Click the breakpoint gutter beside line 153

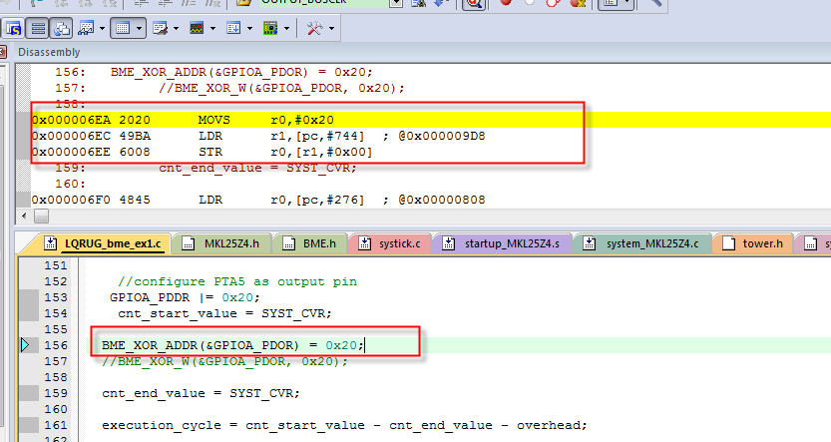[29, 297]
